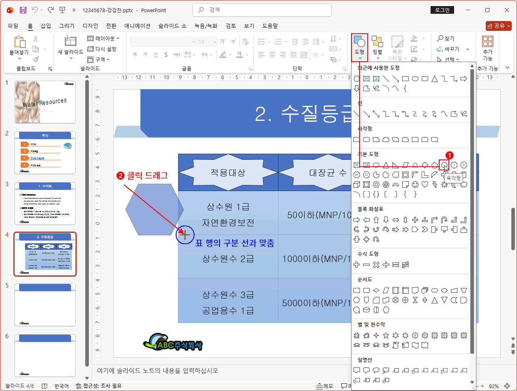Open the font size combo box
Screen dimensions: 517x391
207,42
